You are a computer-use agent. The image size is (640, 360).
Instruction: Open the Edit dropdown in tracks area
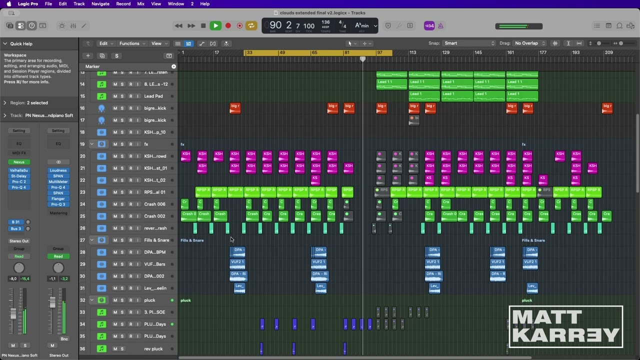coord(105,43)
